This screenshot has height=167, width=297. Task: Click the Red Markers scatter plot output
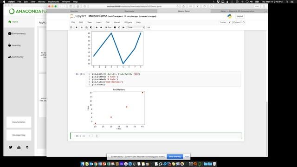pyautogui.click(x=116, y=109)
